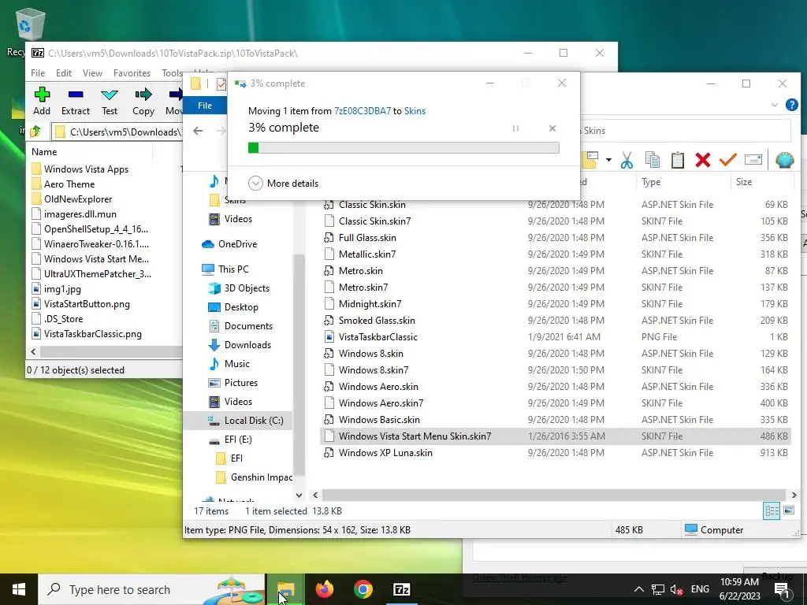Image resolution: width=807 pixels, height=605 pixels.
Task: Open the Windows Start menu
Action: tap(19, 589)
